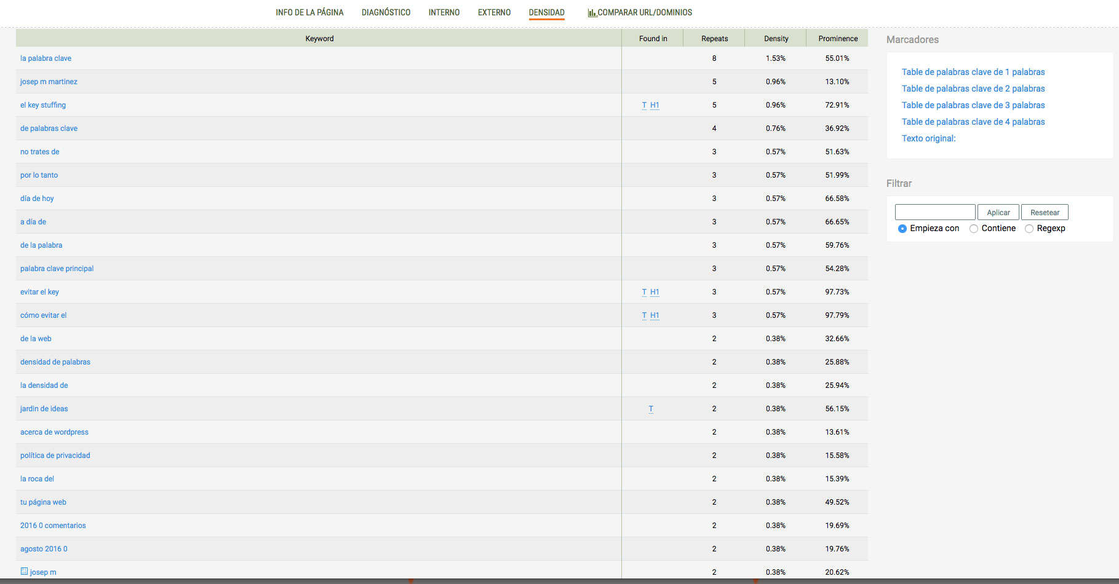Sort table by Repeats column
Screen dimensions: 1119x584
pyautogui.click(x=714, y=38)
